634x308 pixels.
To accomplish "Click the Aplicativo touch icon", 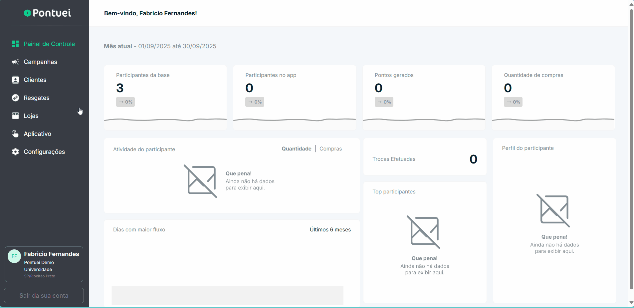I will coord(15,134).
